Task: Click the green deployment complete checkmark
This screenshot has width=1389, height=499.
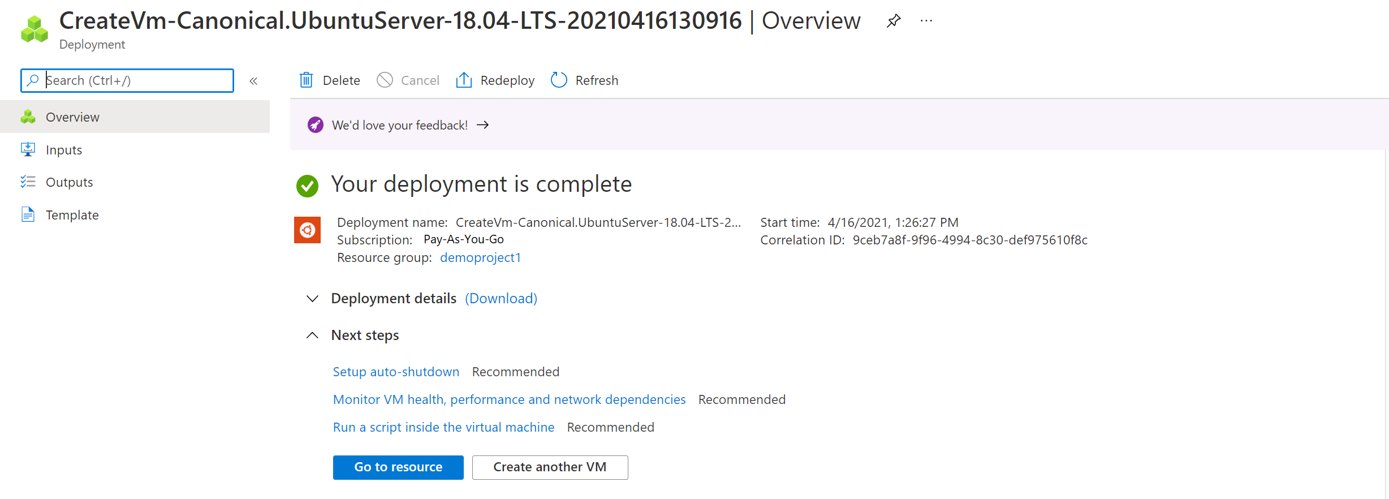Action: [308, 186]
